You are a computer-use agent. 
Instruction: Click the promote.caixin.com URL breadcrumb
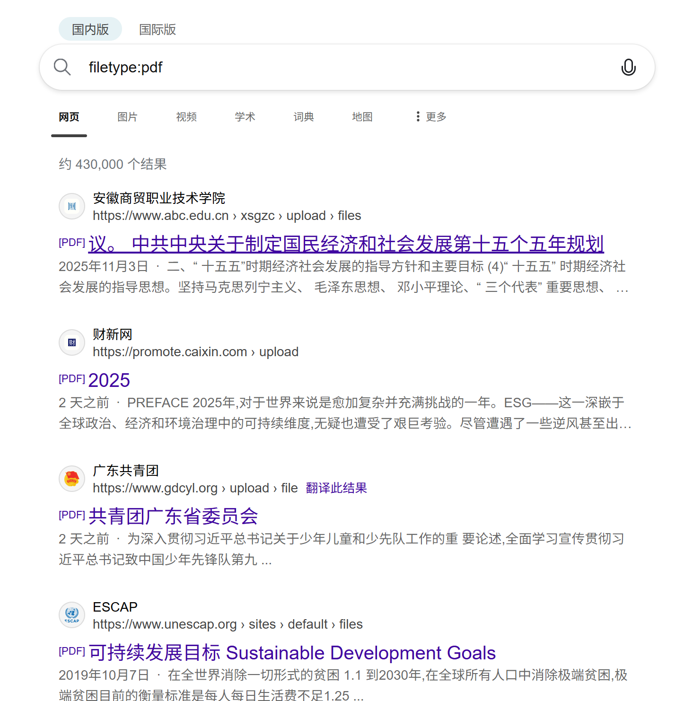[195, 352]
